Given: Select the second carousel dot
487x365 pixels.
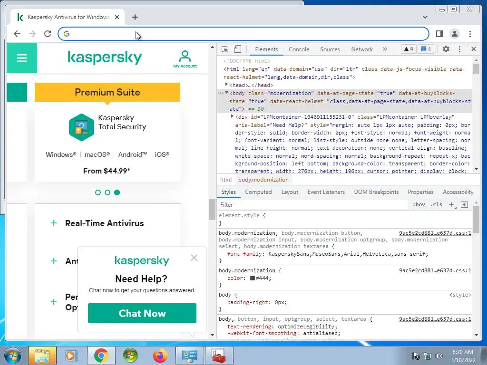Looking at the screenshot, I should click(107, 192).
